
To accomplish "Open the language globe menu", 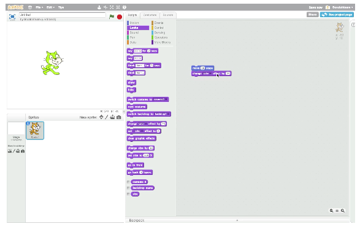I will (x=30, y=7).
